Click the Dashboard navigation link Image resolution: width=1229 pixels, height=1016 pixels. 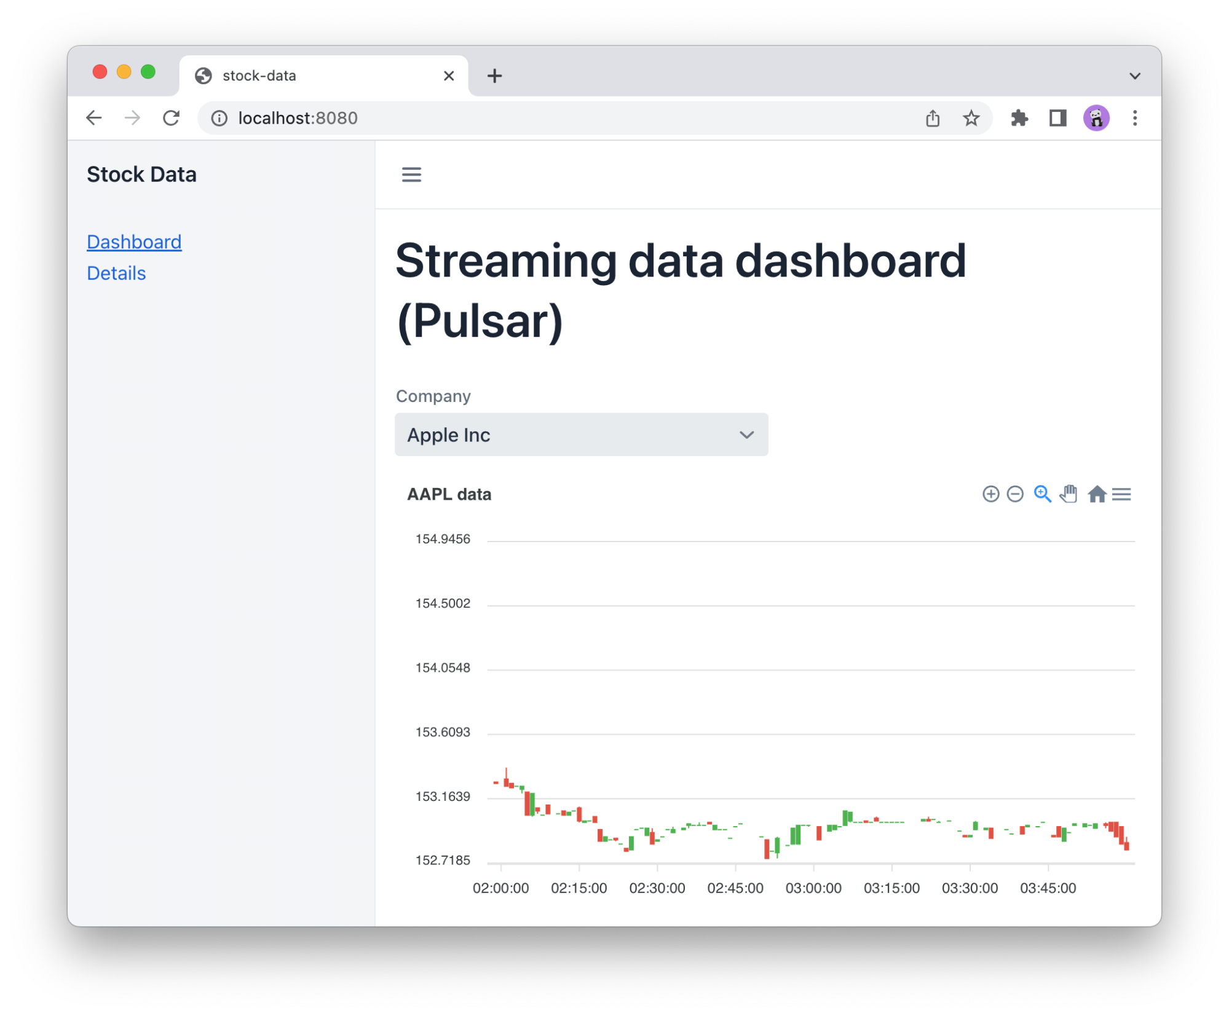pyautogui.click(x=133, y=242)
